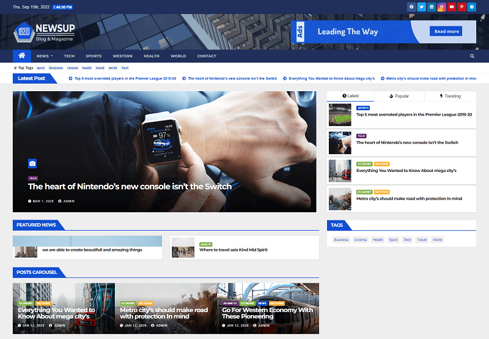
Task: Click the Tech tag in Tags widget
Action: pyautogui.click(x=407, y=240)
